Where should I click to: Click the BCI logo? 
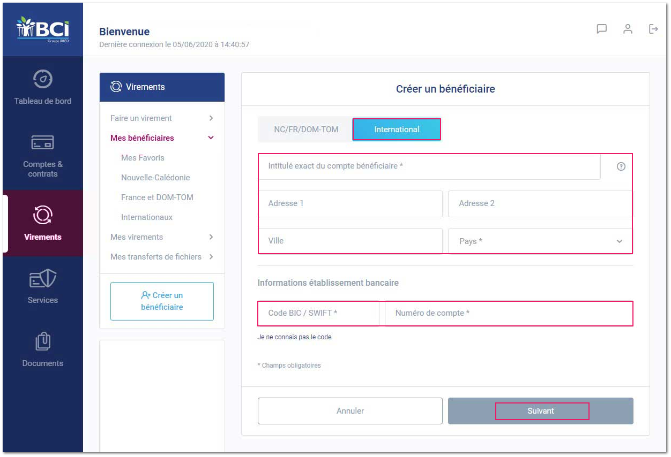43,29
